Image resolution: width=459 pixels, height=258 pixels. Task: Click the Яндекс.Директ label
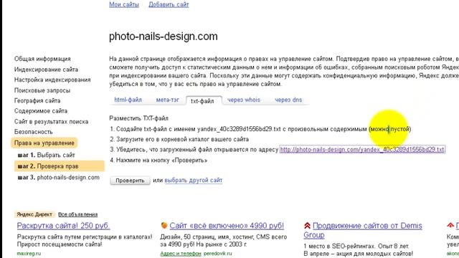tap(34, 214)
